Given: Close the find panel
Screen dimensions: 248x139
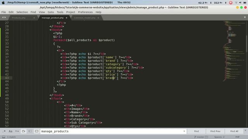Looking at the screenshot, I should coord(245,131).
